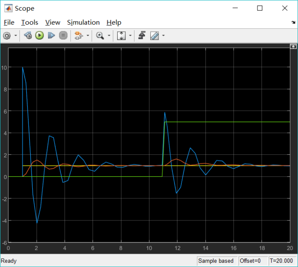Open the View menu
Screen dimensions: 298x267
pos(53,22)
